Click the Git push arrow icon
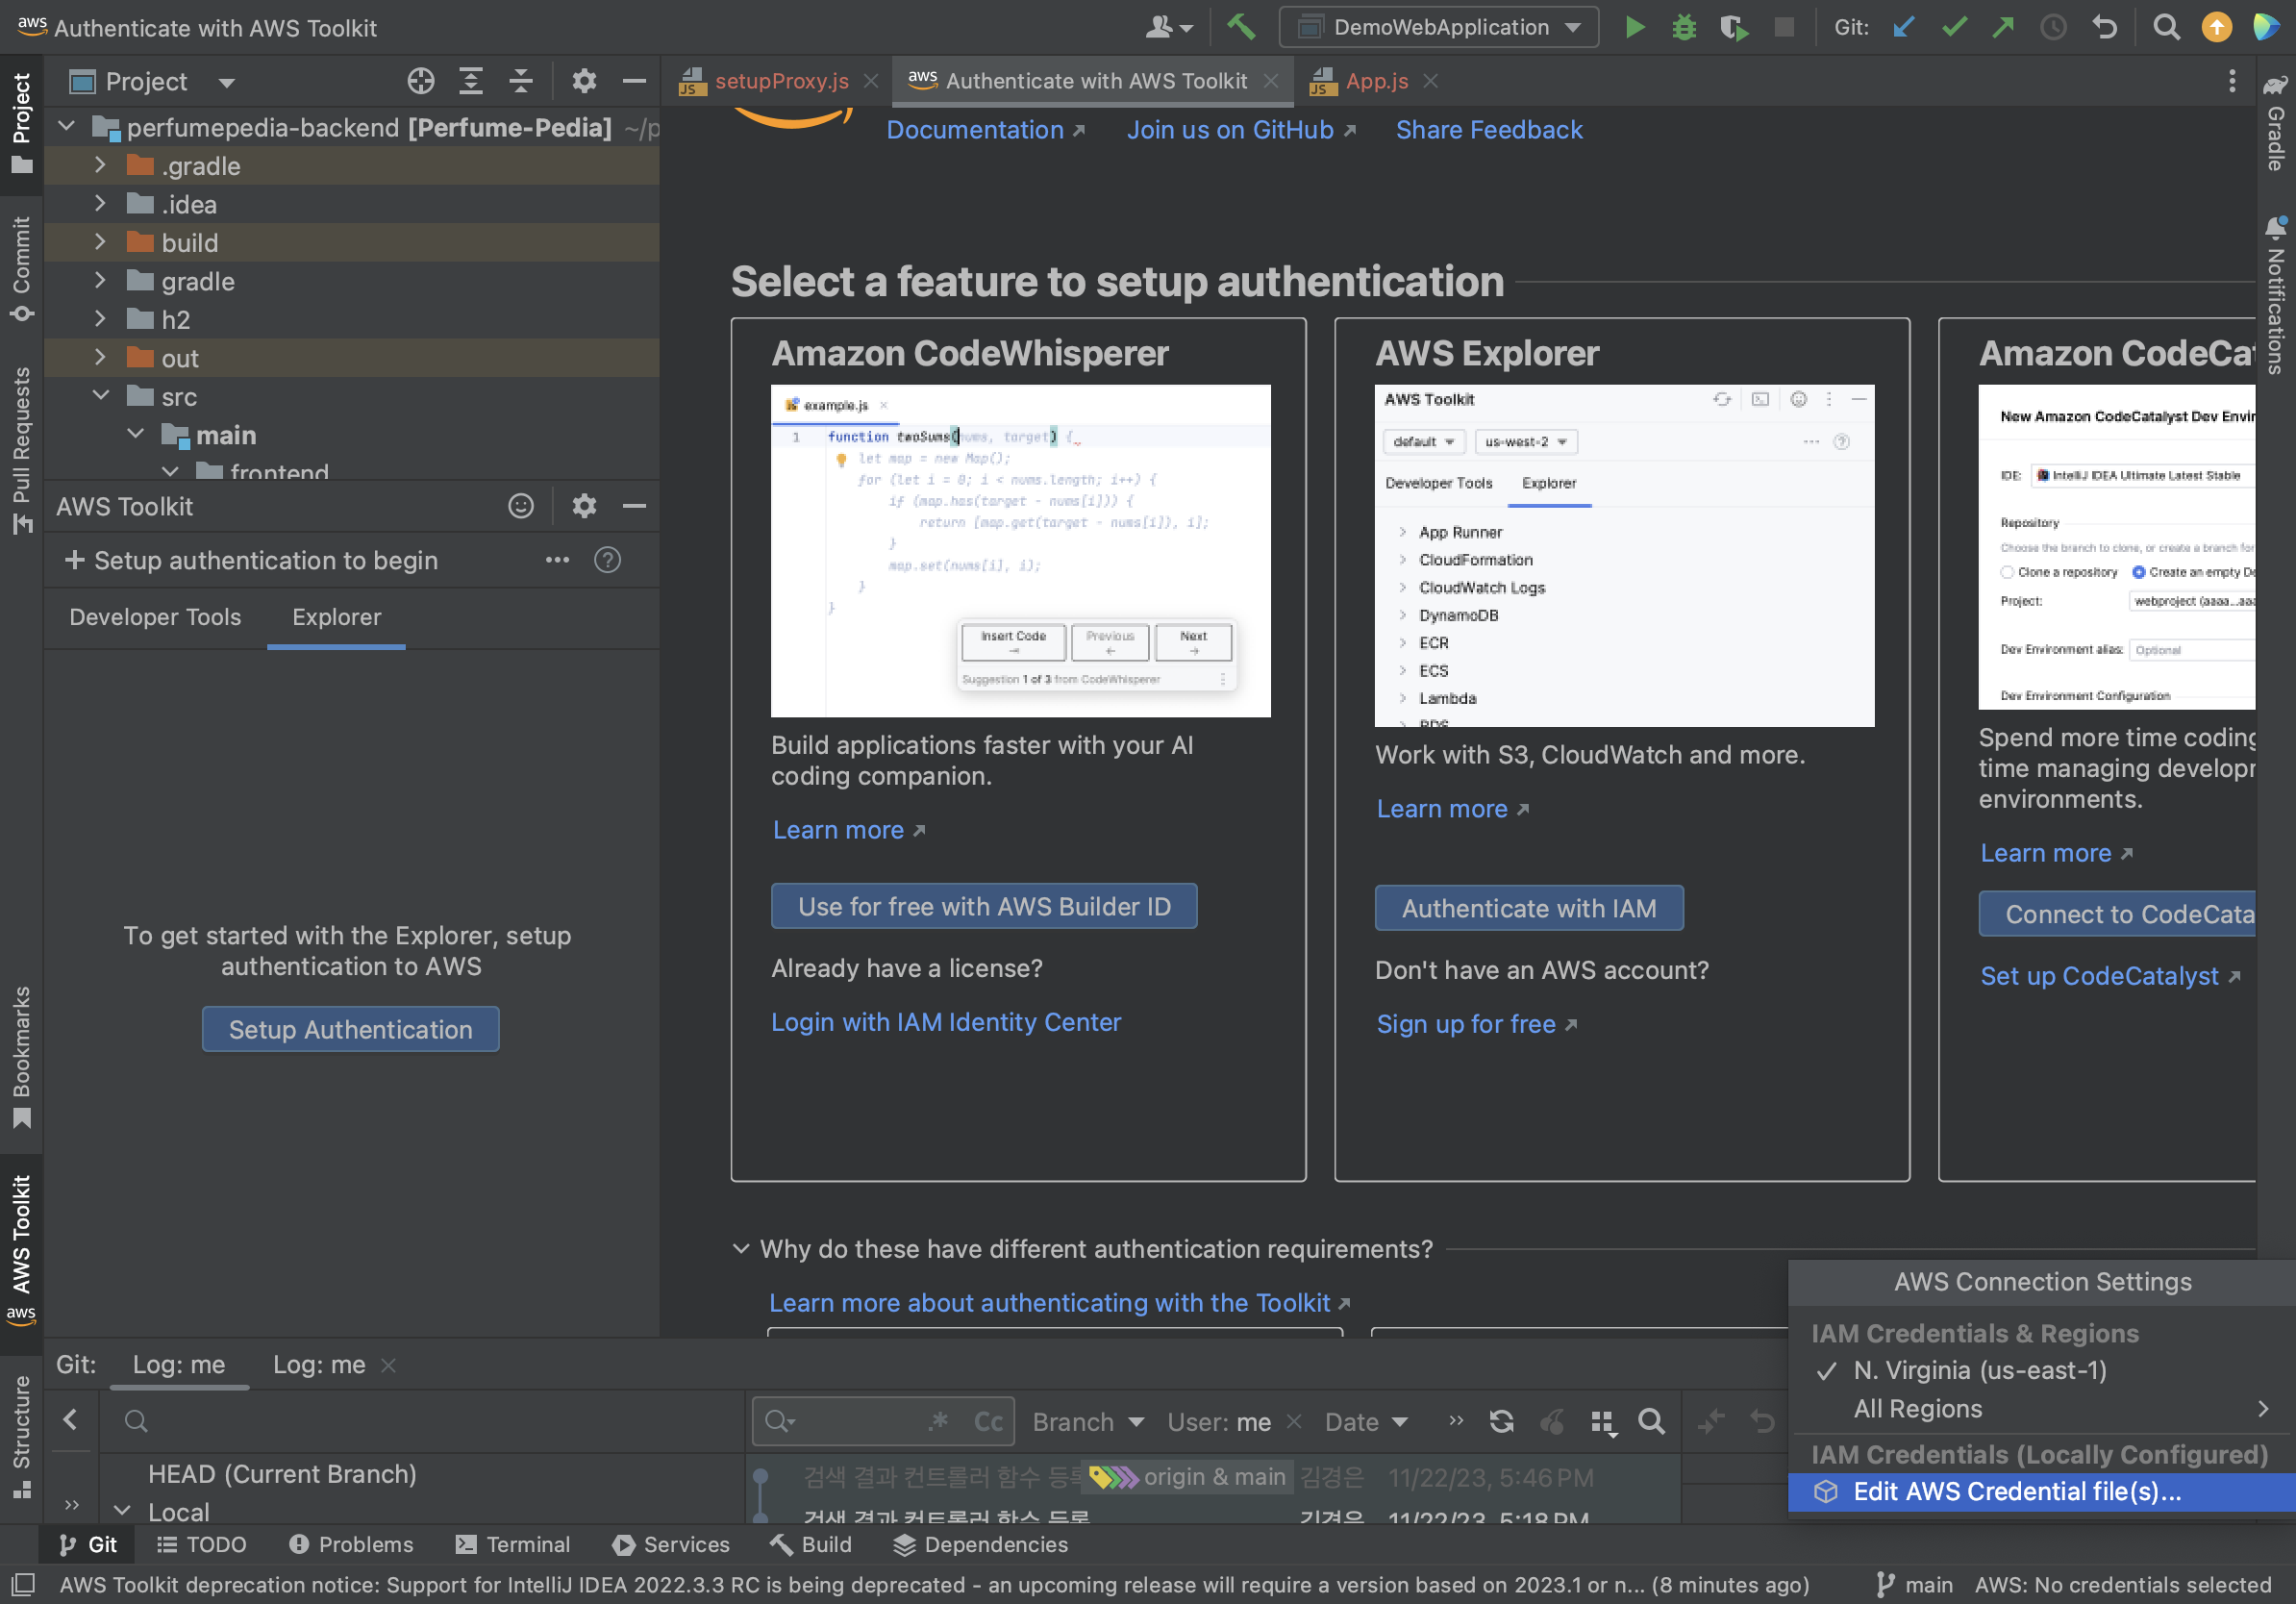This screenshot has height=1604, width=2296. 2003,27
